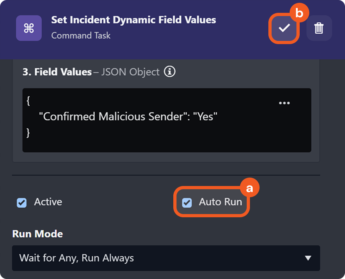Click the "Confirmed Malicious Sender" JSON line
This screenshot has width=345, height=279.
pyautogui.click(x=128, y=117)
